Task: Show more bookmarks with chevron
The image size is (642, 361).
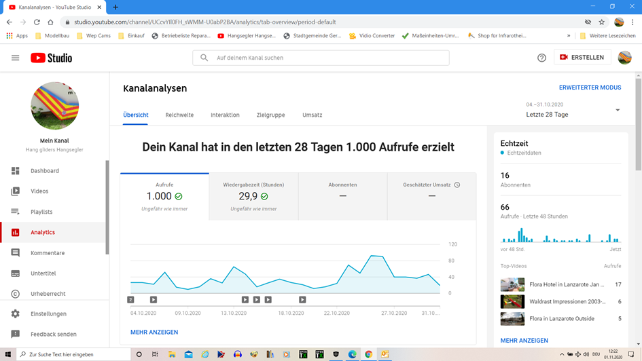Action: pos(569,36)
